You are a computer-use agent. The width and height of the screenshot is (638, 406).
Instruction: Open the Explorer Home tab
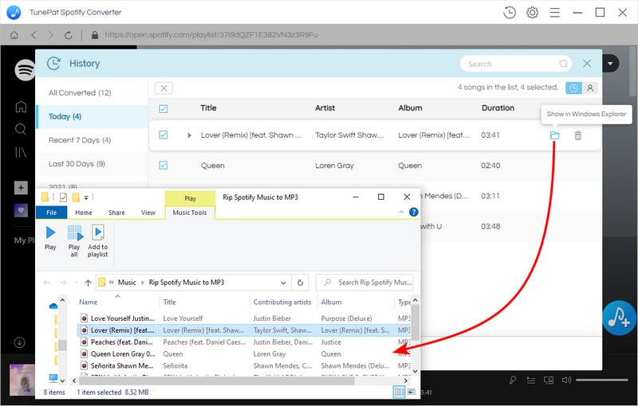84,213
